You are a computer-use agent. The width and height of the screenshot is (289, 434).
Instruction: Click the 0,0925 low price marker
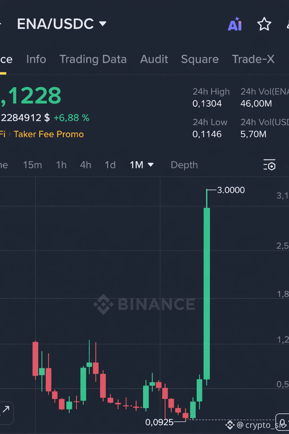(159, 422)
